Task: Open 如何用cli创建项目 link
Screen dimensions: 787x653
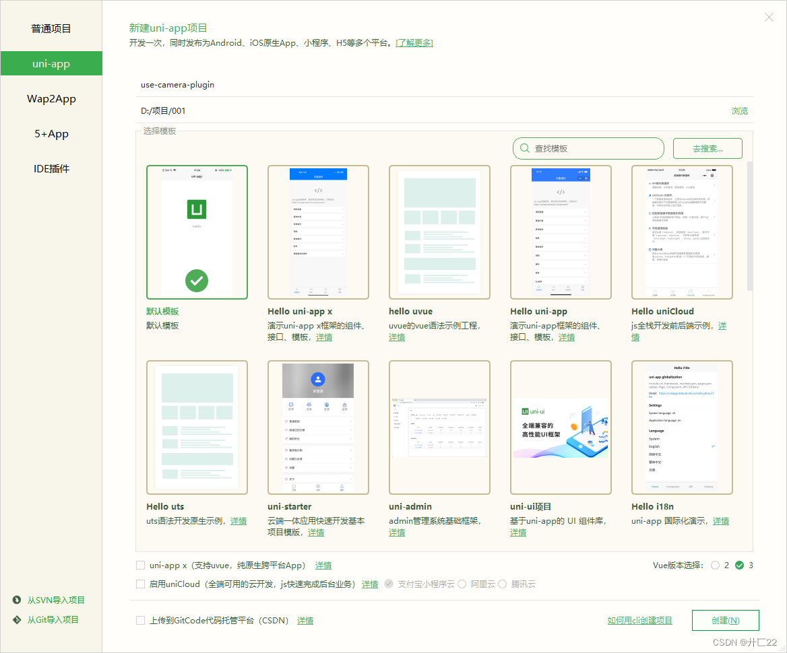Action: pos(639,620)
